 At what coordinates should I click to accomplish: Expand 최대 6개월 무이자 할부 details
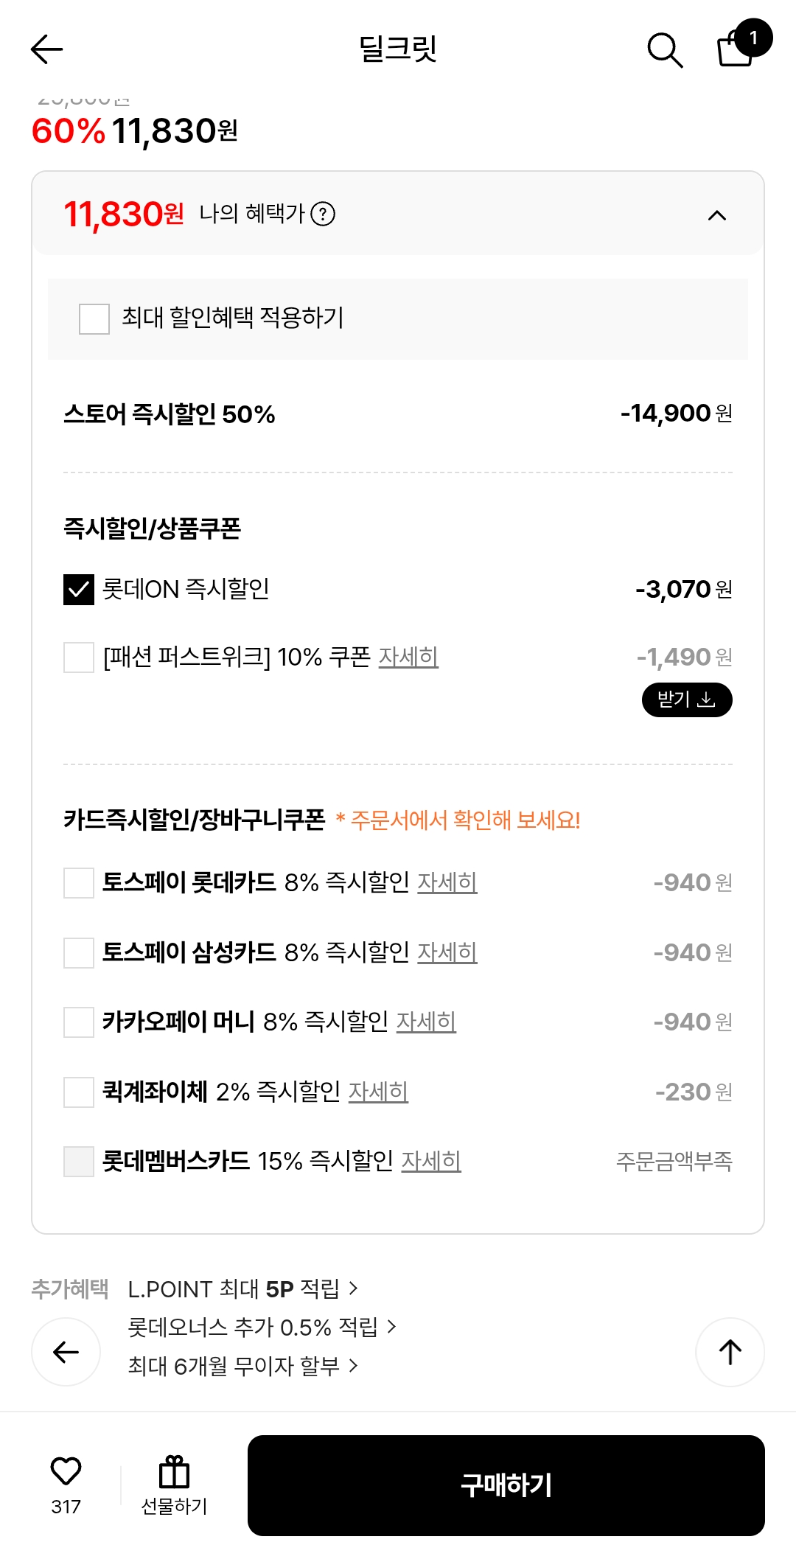[x=243, y=1366]
